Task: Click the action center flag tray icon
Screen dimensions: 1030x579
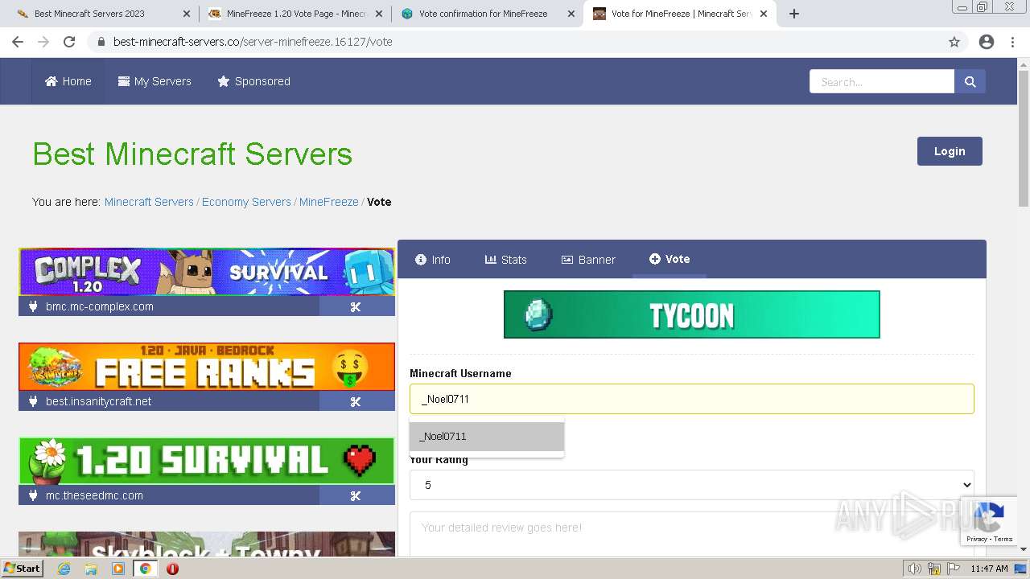Action: click(954, 569)
